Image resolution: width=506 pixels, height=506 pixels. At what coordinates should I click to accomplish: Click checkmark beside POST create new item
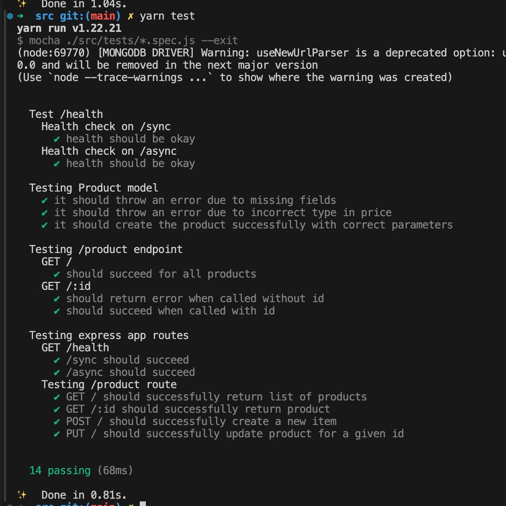(x=57, y=422)
